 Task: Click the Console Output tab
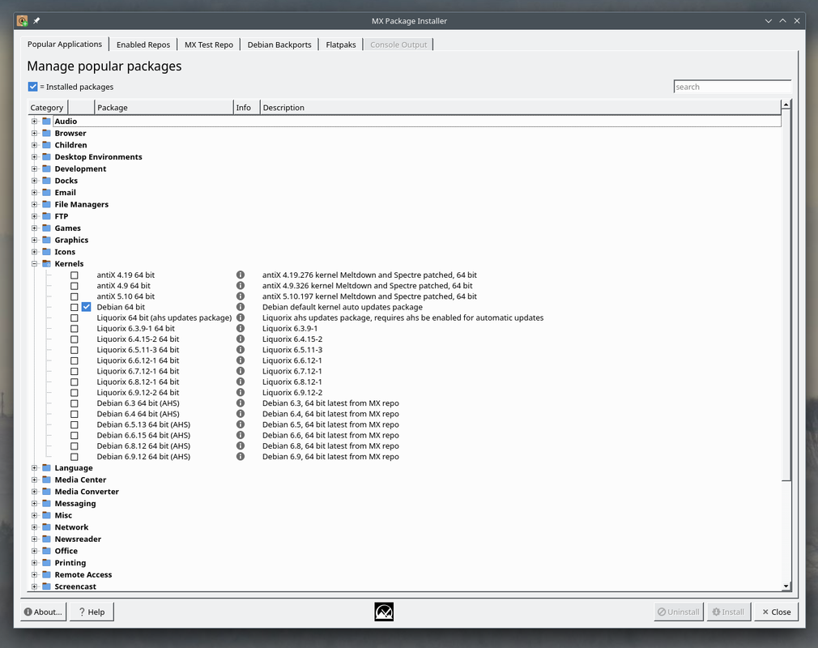(x=398, y=45)
